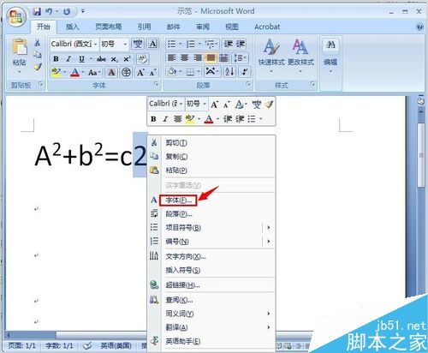Open the 编辑 editing group button

pos(330,56)
